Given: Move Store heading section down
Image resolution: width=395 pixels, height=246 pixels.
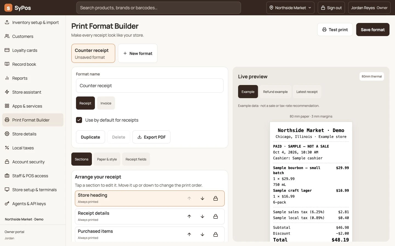Looking at the screenshot, I should click(202, 198).
